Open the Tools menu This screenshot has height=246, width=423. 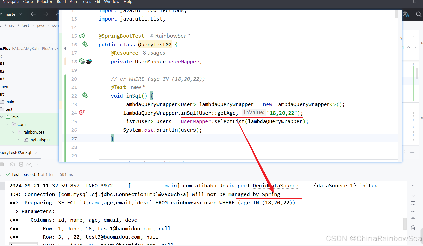click(x=86, y=2)
